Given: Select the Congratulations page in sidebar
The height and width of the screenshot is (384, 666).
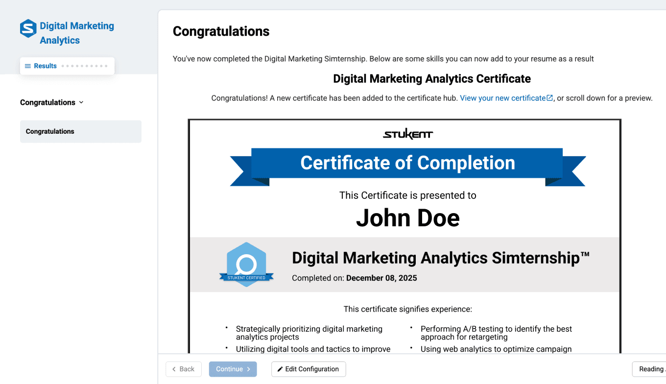Looking at the screenshot, I should coord(81,131).
